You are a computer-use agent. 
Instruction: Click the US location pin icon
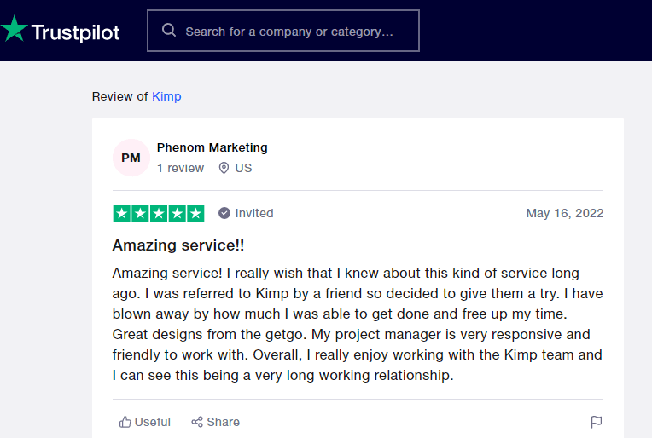point(224,168)
